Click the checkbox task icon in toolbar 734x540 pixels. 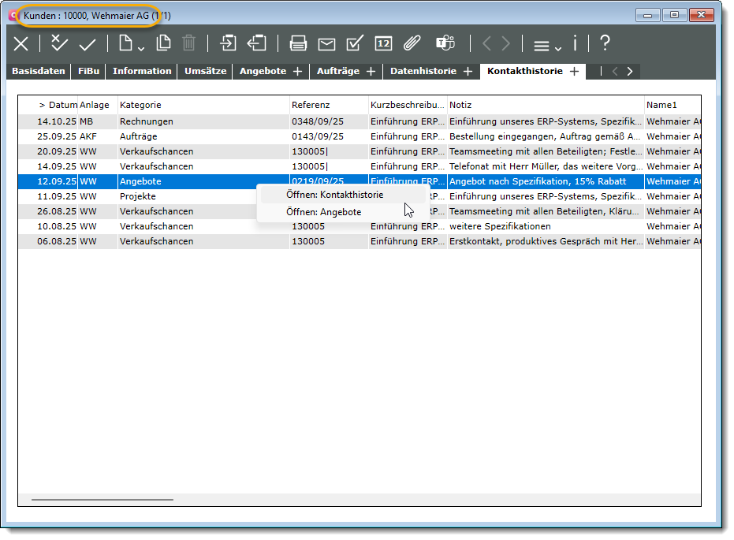355,44
